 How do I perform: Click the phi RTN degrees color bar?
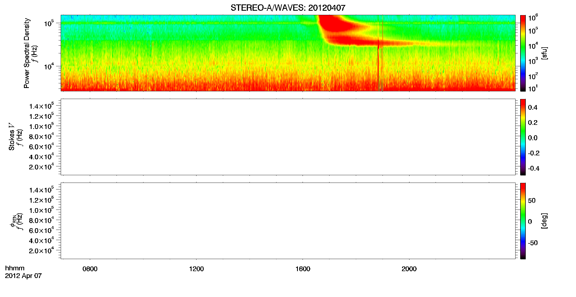[x=523, y=221]
